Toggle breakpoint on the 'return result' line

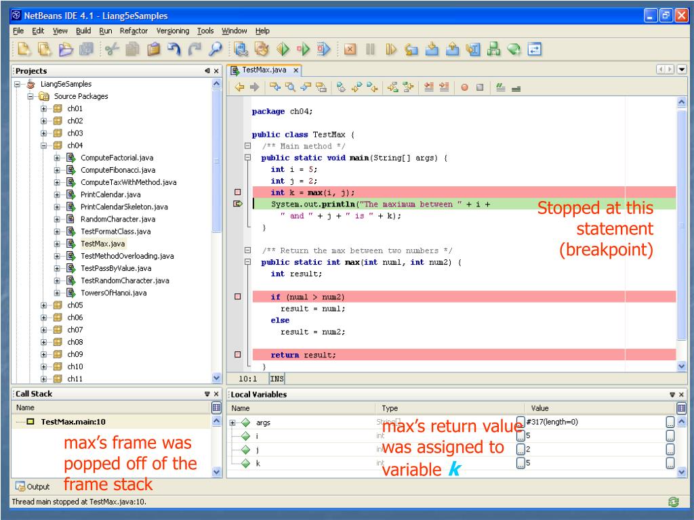[238, 354]
